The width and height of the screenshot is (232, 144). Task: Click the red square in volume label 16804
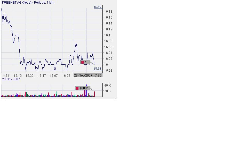[x=77, y=88]
